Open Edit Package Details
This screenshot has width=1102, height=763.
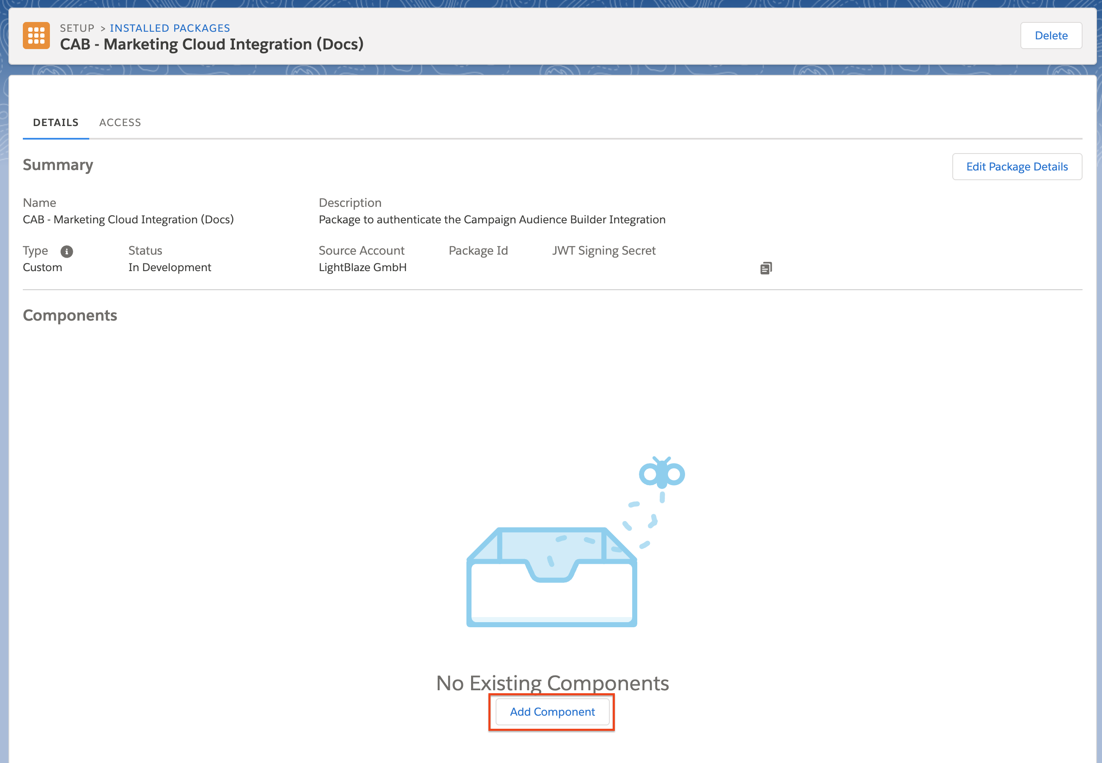(1017, 167)
